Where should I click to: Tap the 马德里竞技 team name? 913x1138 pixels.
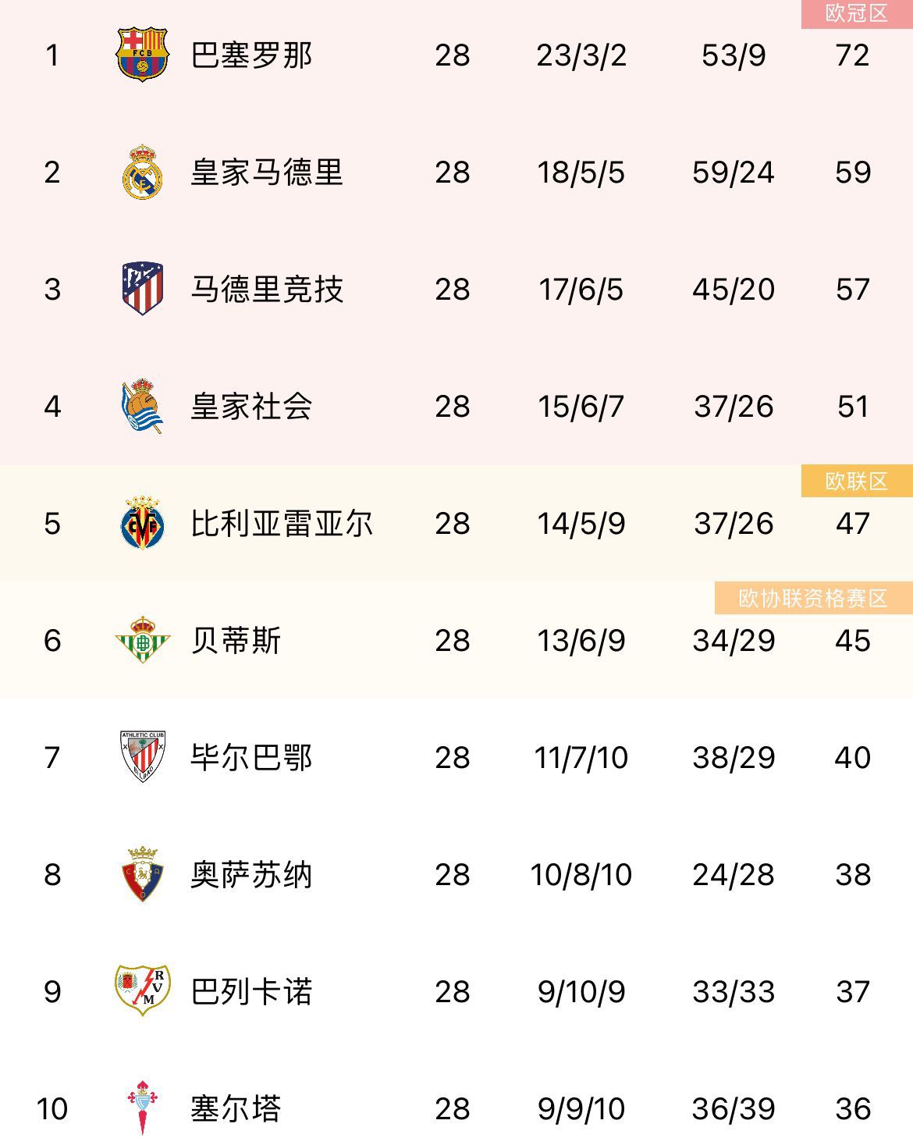267,290
